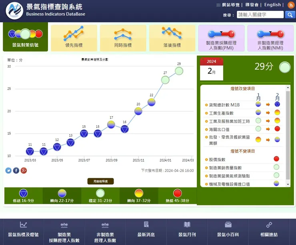The image size is (296, 245).
Task: Click the green signal light beside 29分
Action: click(285, 67)
